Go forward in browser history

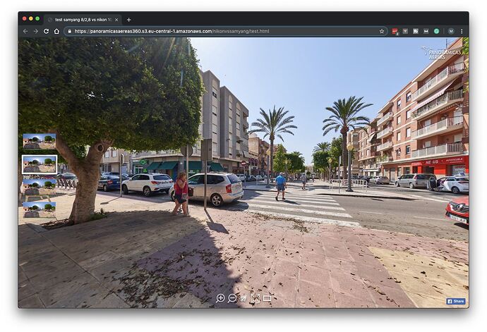(36, 31)
